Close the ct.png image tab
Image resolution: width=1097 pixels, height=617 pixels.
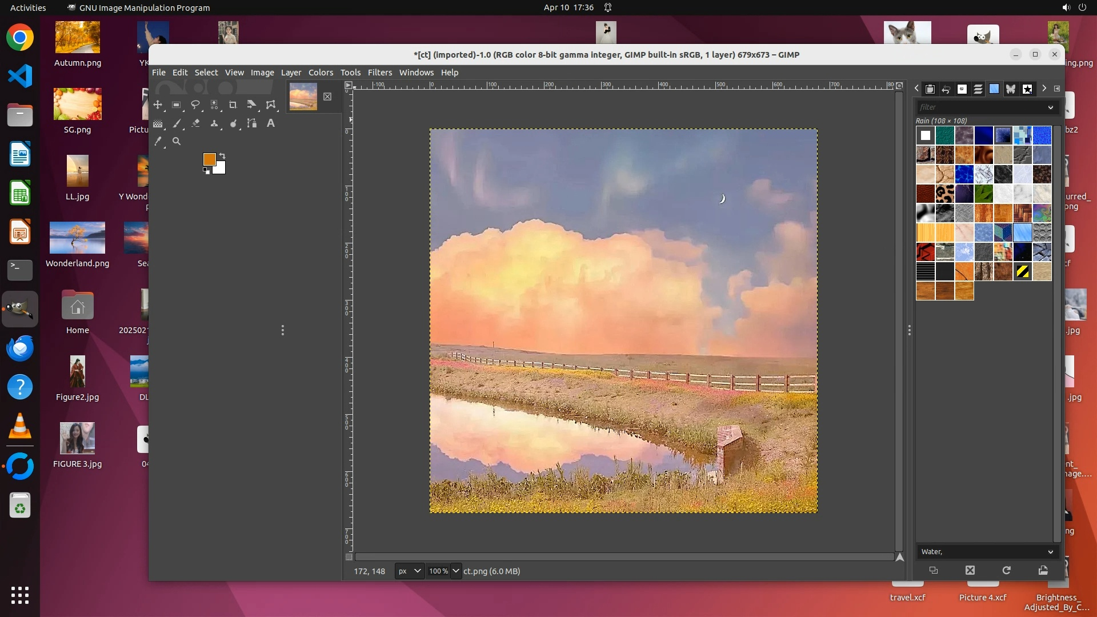click(x=327, y=97)
